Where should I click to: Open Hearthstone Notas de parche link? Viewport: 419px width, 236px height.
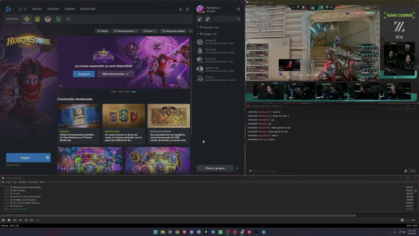(x=125, y=31)
